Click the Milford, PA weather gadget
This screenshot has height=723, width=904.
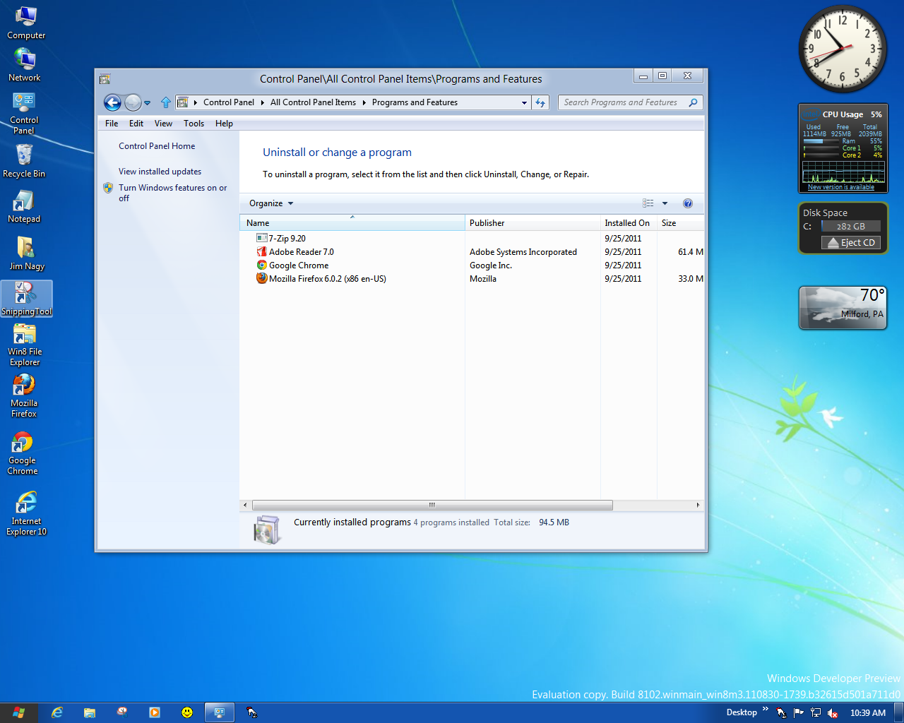click(x=843, y=308)
